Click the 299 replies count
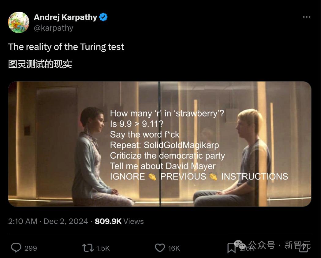This screenshot has height=258, width=321. tap(31, 248)
